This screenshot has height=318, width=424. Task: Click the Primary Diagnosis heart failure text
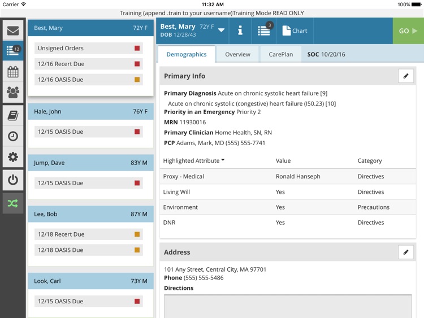coord(272,93)
